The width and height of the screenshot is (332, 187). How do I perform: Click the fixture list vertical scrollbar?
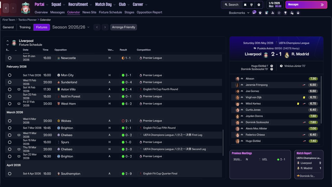click(223, 143)
